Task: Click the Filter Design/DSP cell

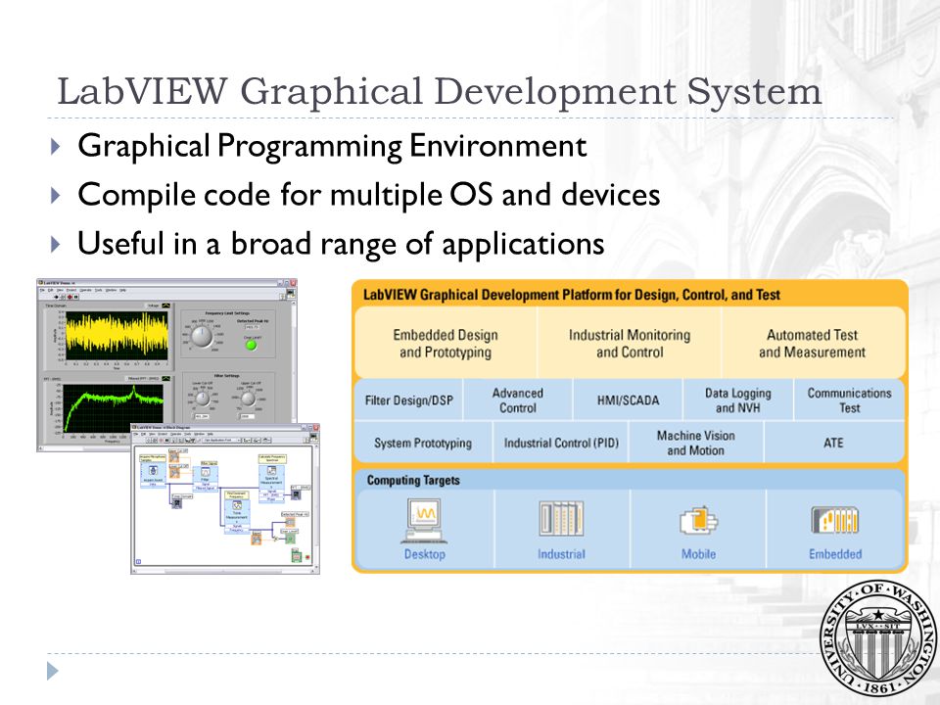Action: click(x=409, y=399)
